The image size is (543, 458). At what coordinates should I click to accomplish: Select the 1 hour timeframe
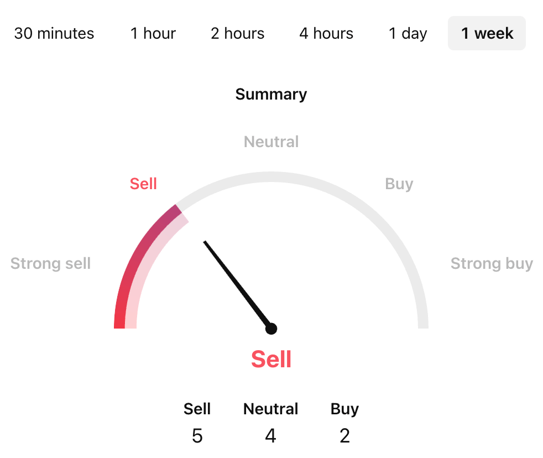(x=153, y=33)
